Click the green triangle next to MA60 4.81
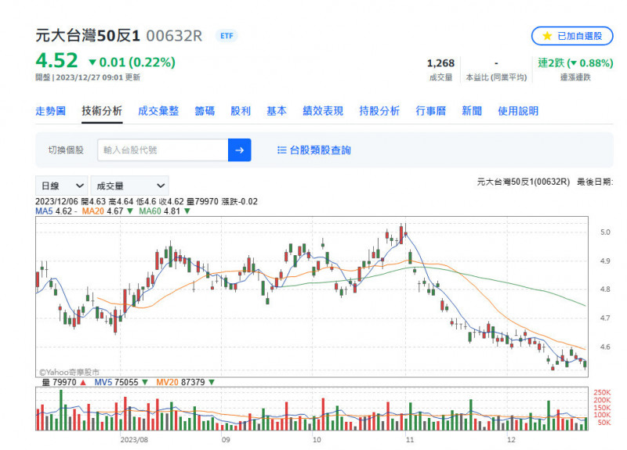627x450 pixels. click(x=187, y=211)
